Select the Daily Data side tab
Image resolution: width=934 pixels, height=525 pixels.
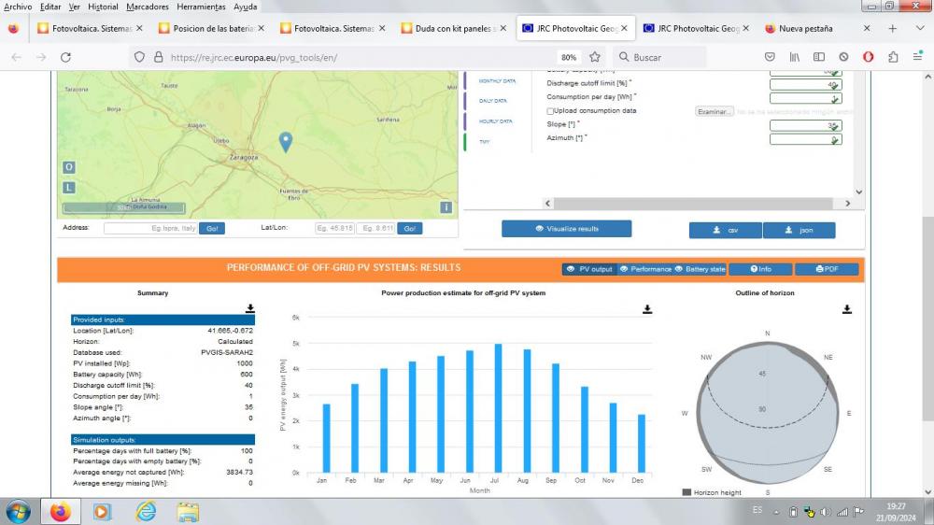[x=493, y=101]
